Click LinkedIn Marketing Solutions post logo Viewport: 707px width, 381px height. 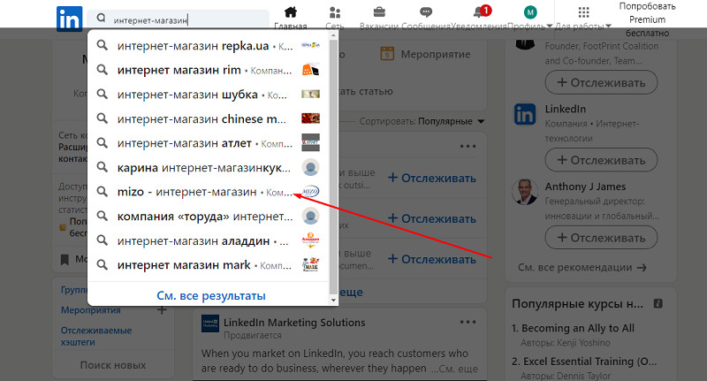pos(209,324)
